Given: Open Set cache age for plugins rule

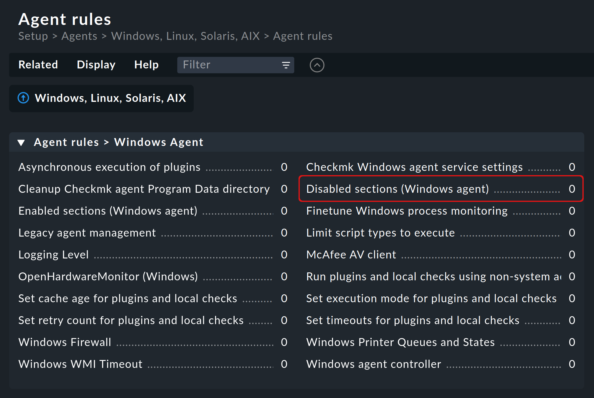Looking at the screenshot, I should point(128,299).
